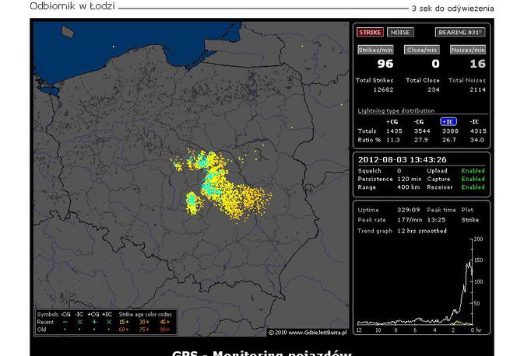Click the NOISE indicator button
The image size is (517, 356).
[400, 32]
